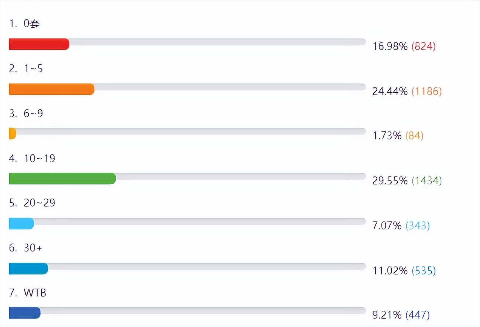Select the "7. WTB" option label
480x327 pixels.
pos(28,293)
